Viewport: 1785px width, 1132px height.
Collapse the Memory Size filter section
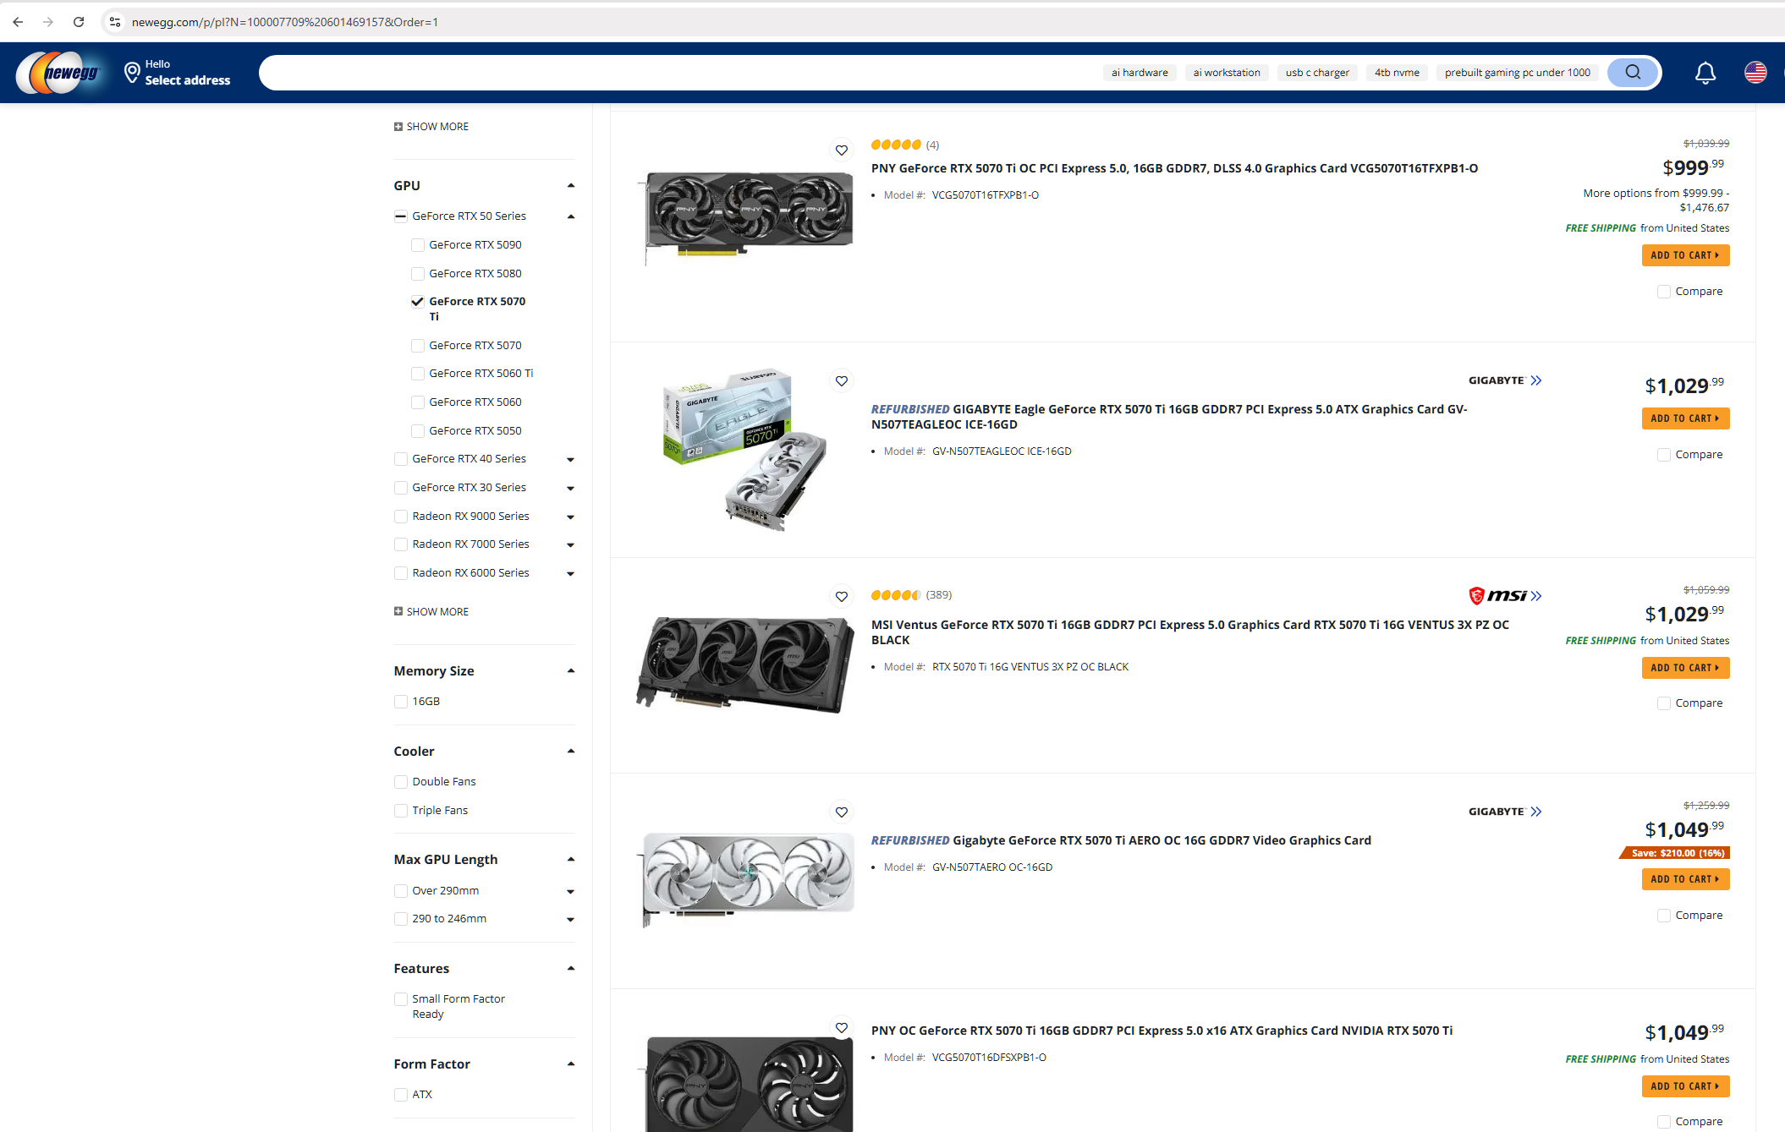[x=571, y=671]
